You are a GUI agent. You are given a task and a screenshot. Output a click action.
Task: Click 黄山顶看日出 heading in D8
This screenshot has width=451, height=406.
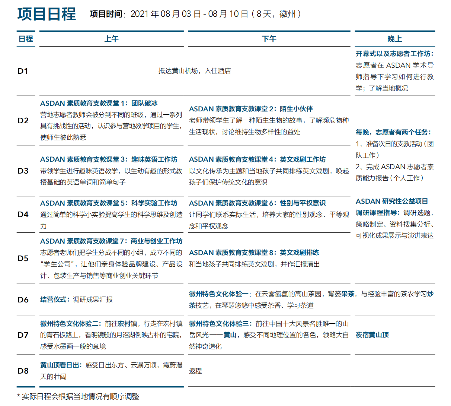click(x=61, y=365)
